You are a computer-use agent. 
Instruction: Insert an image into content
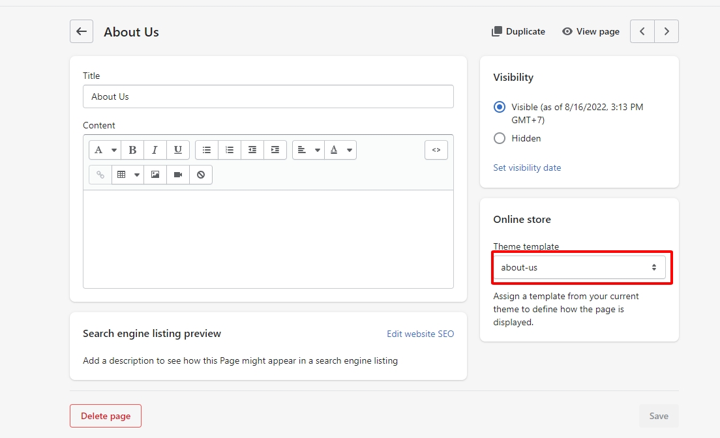(x=155, y=175)
